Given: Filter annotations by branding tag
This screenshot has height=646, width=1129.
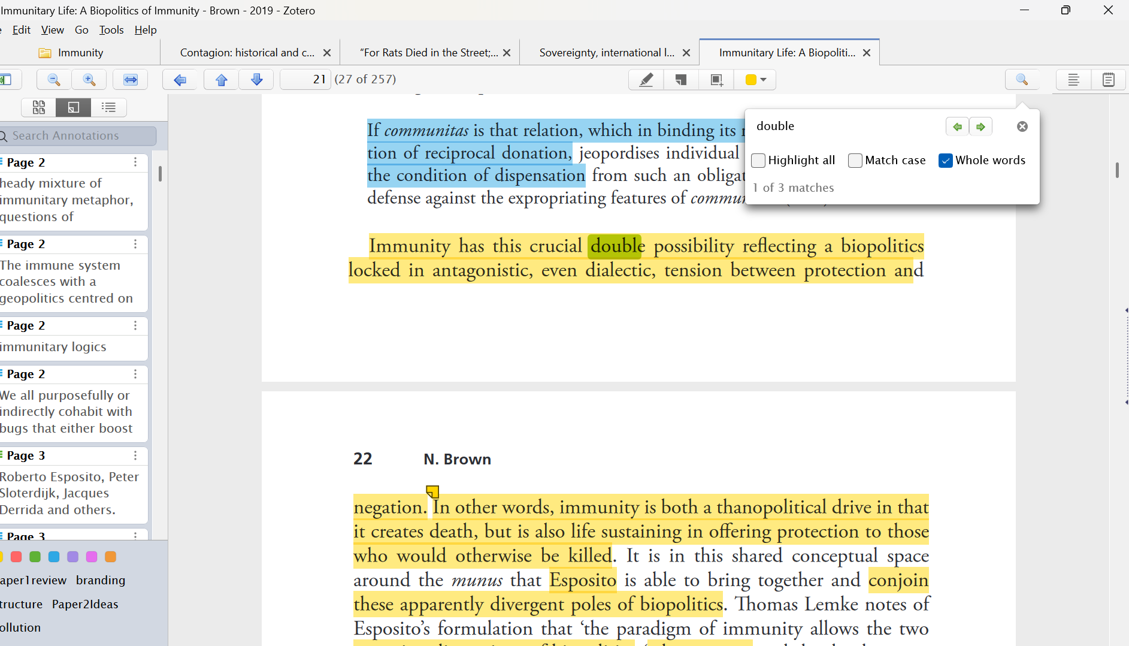Looking at the screenshot, I should coord(101,580).
